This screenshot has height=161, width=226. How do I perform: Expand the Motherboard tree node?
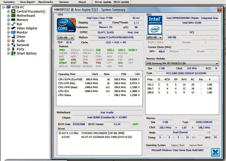click(x=9, y=15)
